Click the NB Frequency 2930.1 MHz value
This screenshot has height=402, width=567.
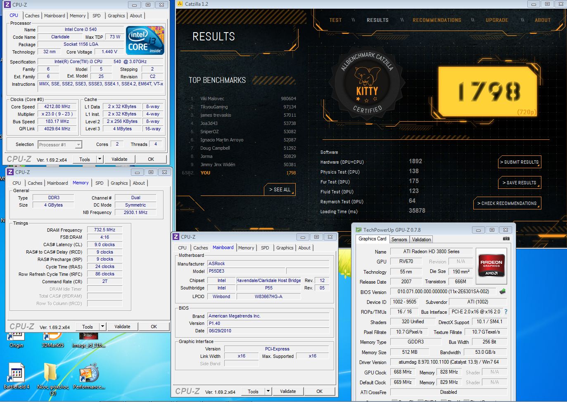pos(135,212)
